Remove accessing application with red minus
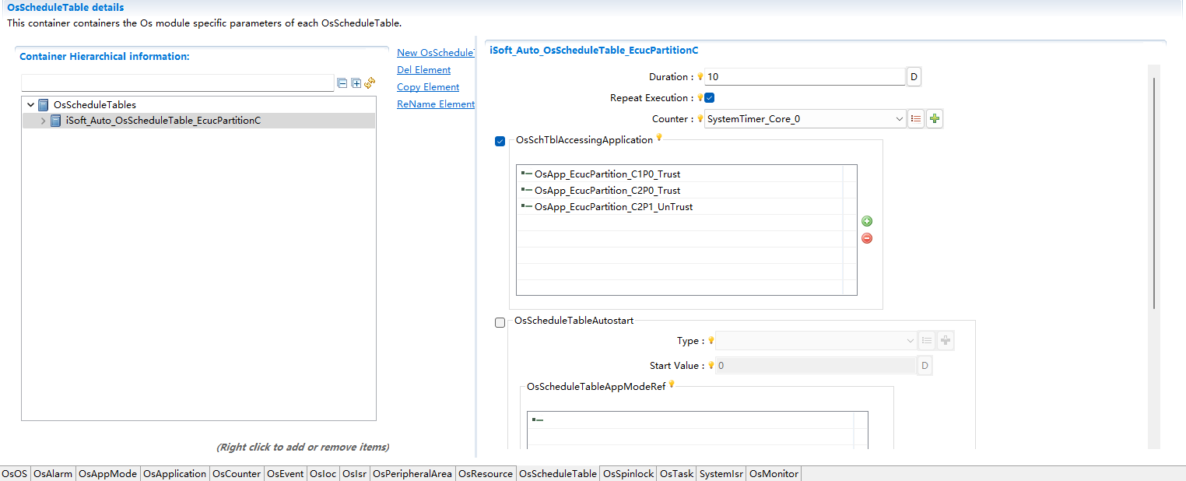 [x=867, y=238]
